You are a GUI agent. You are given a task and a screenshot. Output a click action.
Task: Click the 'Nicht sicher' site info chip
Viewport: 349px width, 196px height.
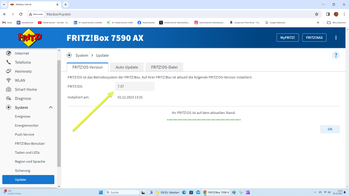click(36, 14)
